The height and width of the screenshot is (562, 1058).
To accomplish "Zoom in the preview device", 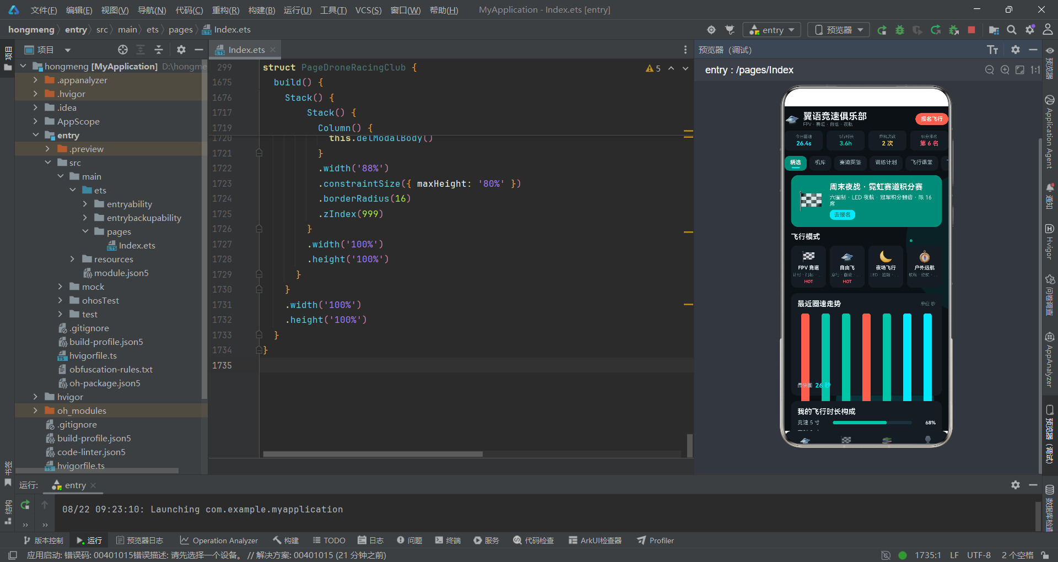I will tap(1005, 70).
